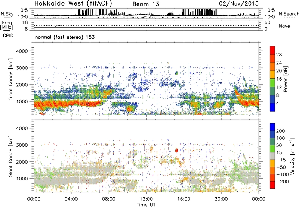Click the 'Freq. [MHz]' axis label
The image size is (299, 207).
(x=7, y=25)
